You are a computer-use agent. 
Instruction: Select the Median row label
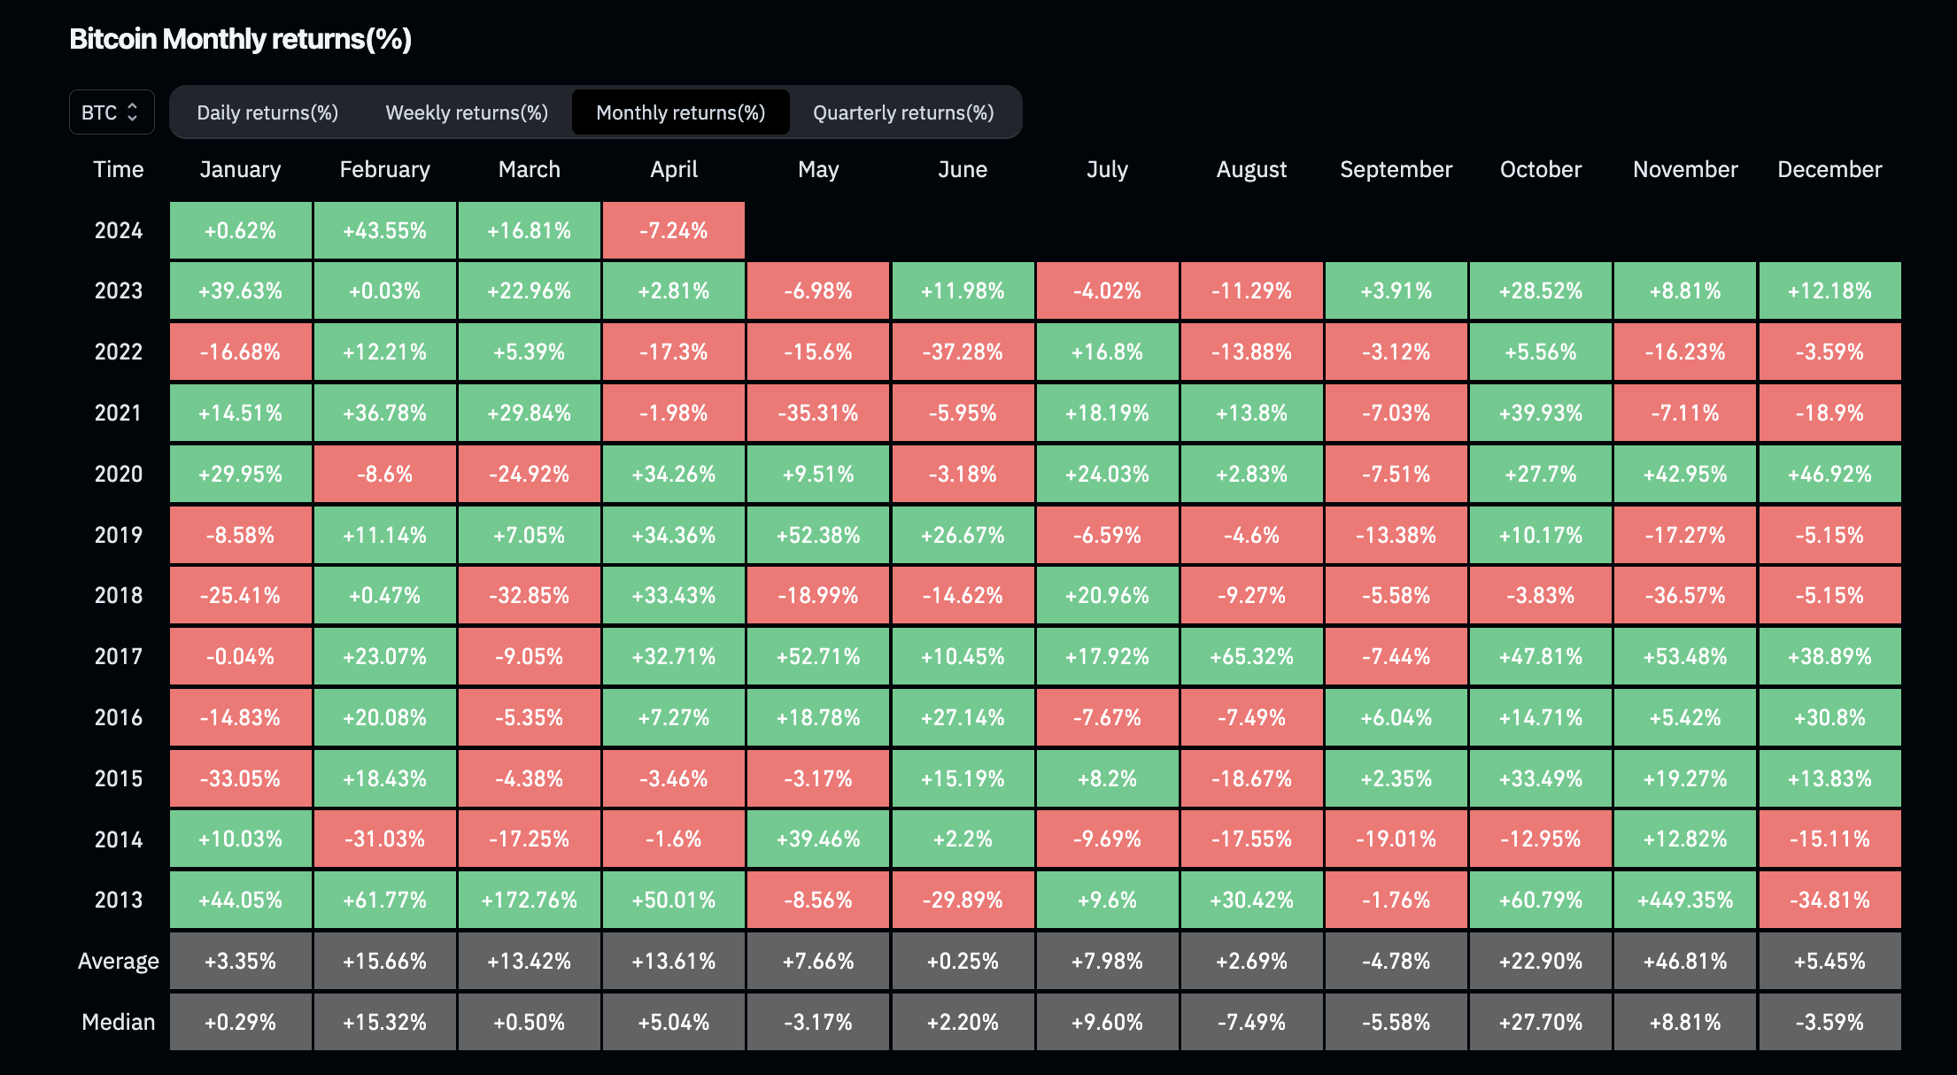pos(119,1022)
